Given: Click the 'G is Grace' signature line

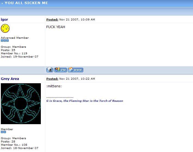Looking at the screenshot, I should 85,101.
